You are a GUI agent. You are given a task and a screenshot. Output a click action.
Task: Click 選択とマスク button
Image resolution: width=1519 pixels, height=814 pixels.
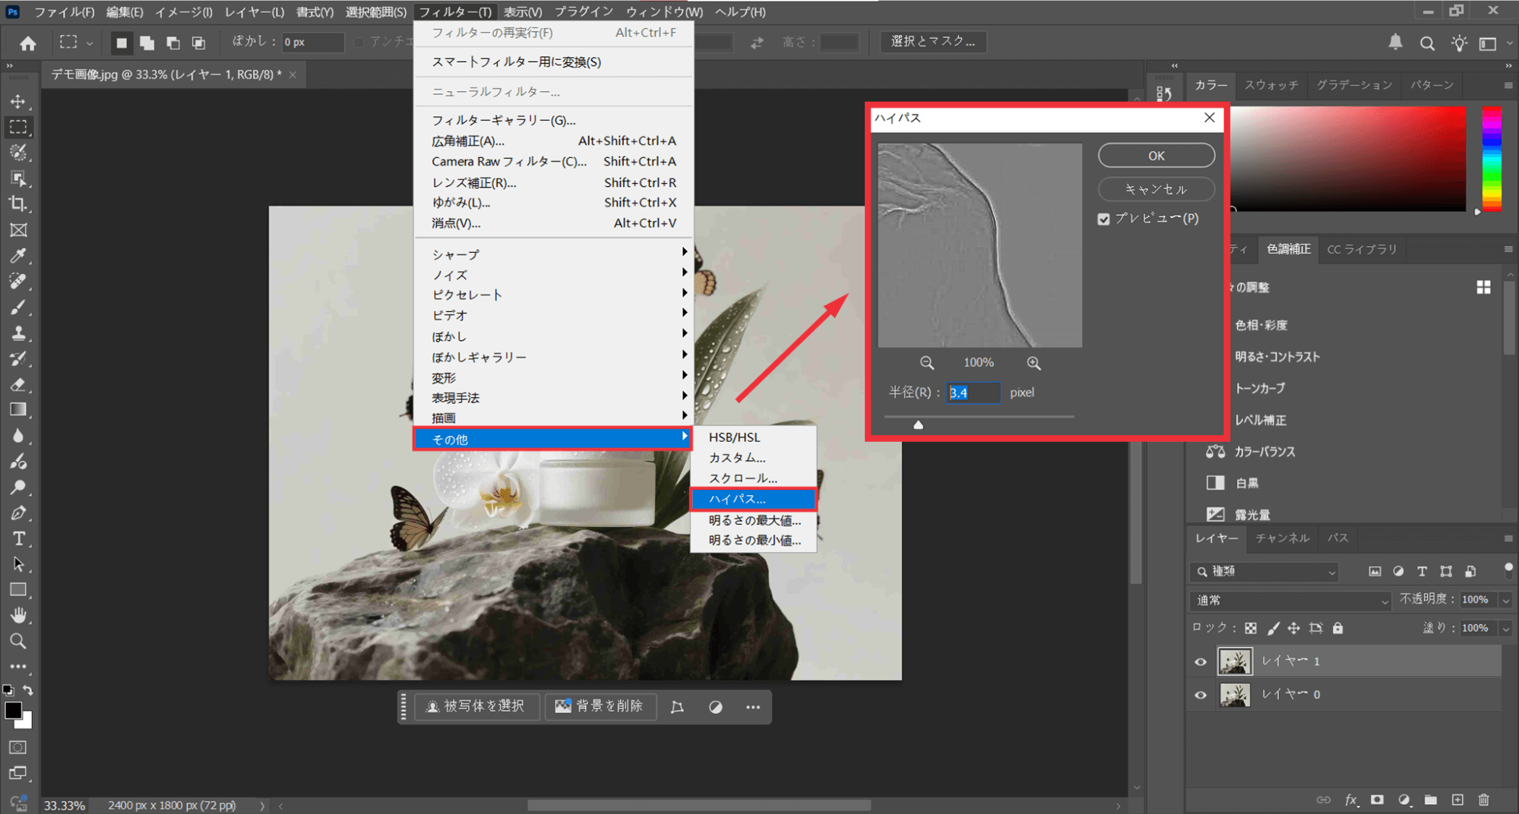(x=933, y=42)
